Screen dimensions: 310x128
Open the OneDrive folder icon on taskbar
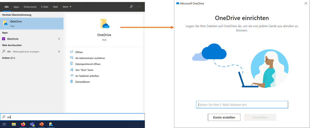pyautogui.click(x=51, y=124)
